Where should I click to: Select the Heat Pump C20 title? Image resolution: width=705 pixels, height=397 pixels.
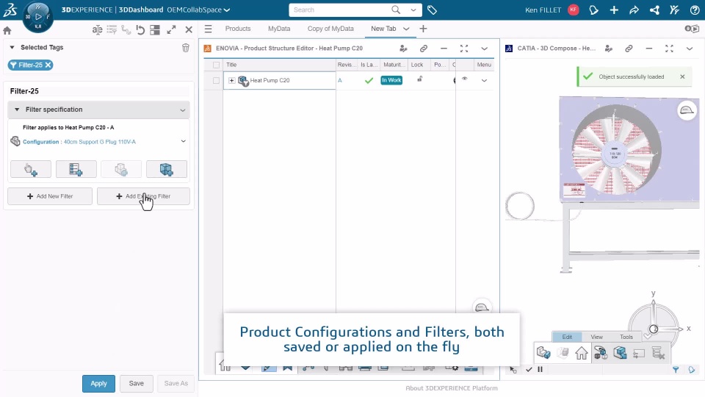click(x=270, y=81)
